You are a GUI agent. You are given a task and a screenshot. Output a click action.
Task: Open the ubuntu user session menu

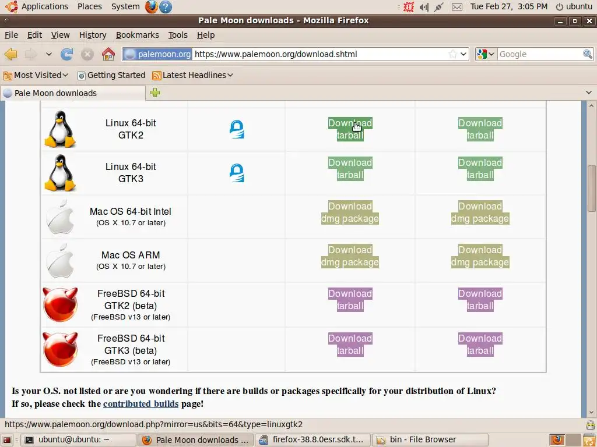[574, 6]
